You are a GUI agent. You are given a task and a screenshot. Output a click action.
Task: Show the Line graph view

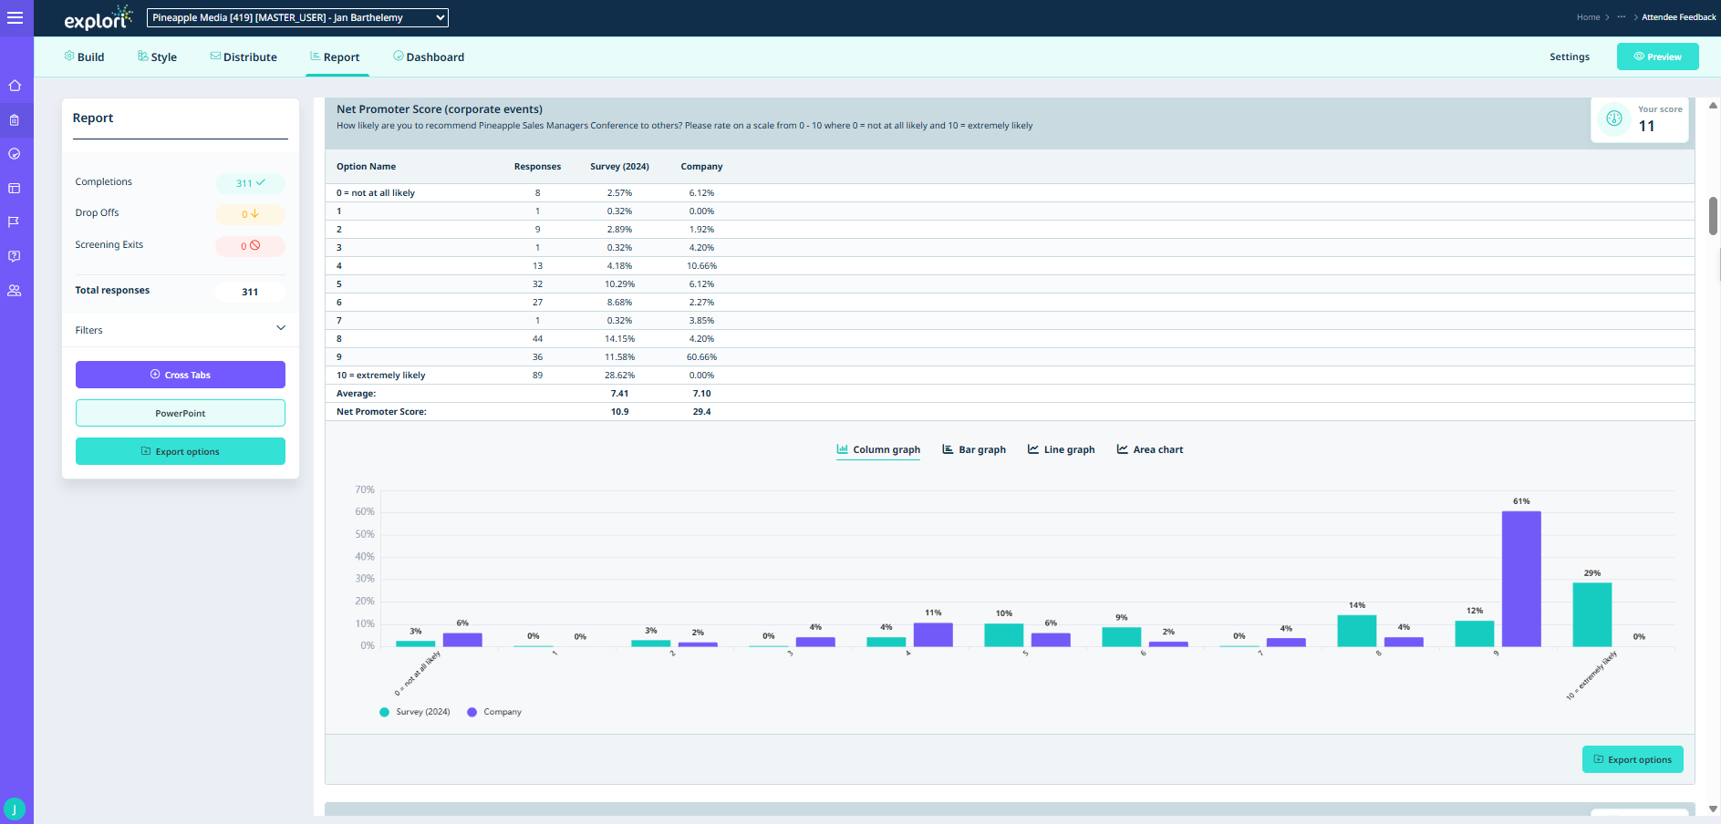1061,449
